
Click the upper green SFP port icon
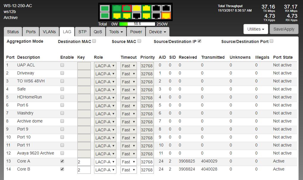coord(104,8)
